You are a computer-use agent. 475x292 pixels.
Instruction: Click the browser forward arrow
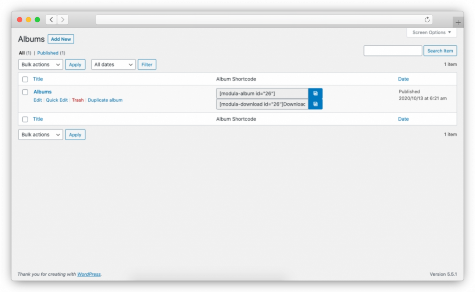pos(63,19)
